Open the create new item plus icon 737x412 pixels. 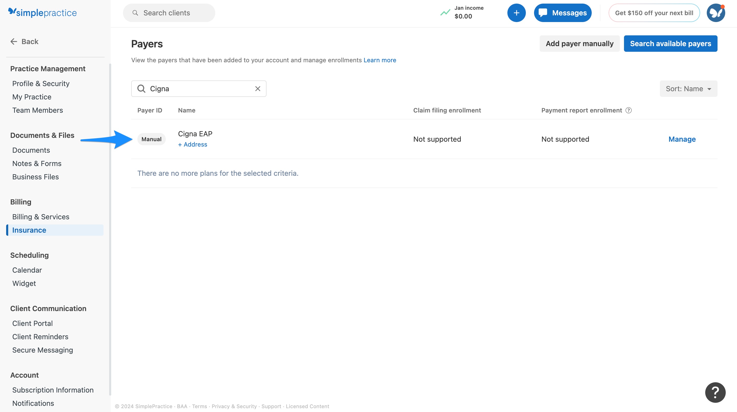point(516,13)
